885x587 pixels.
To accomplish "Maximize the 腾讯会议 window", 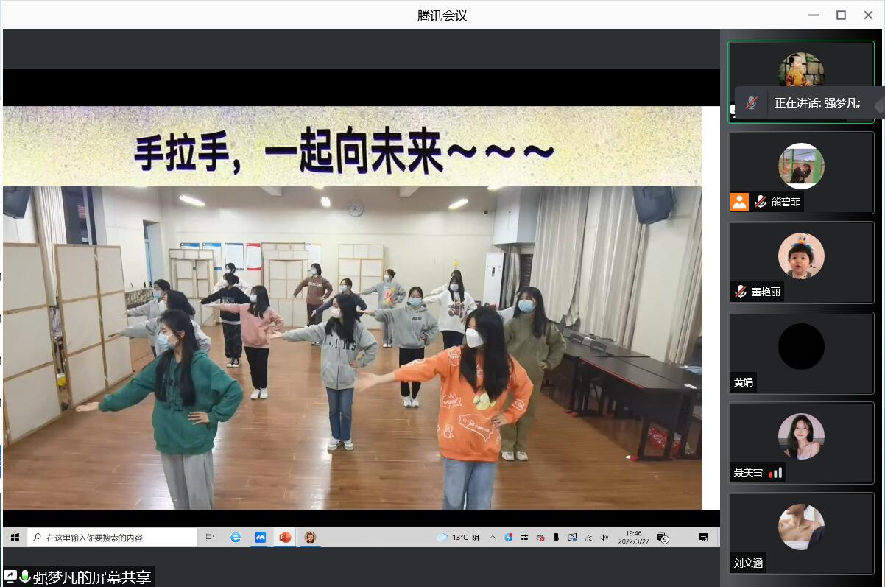I will coord(841,15).
